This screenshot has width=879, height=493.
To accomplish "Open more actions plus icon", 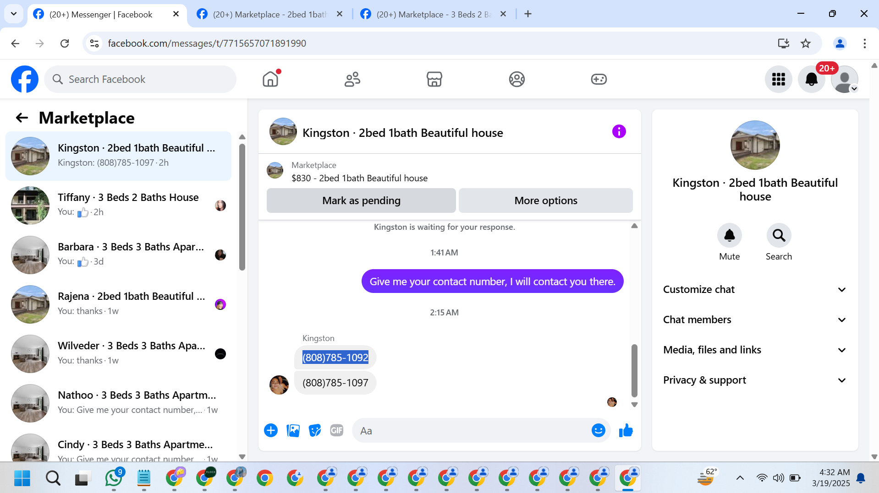I will point(271,430).
